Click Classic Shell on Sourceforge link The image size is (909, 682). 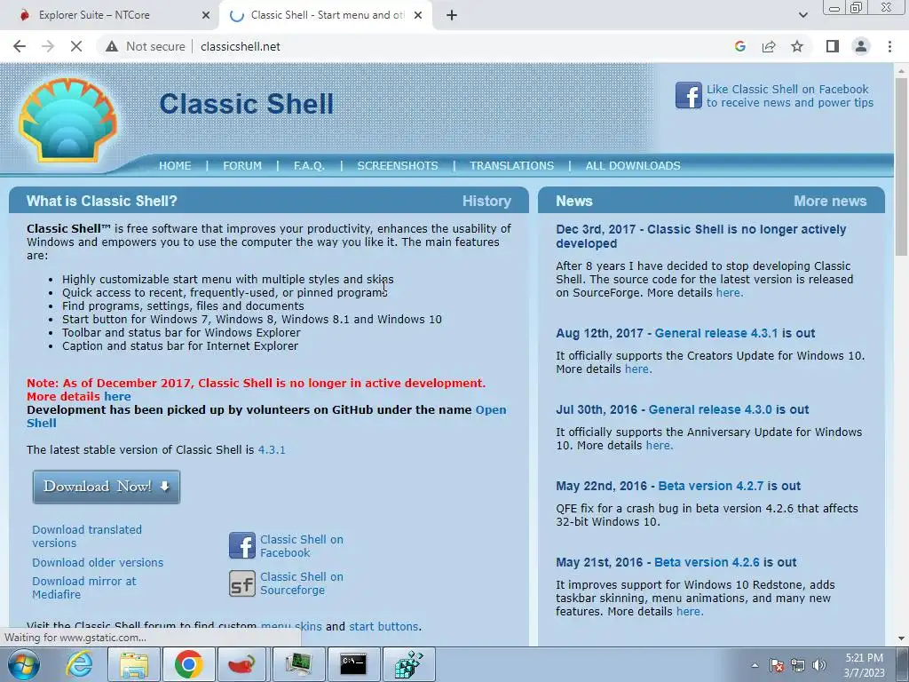coord(302,584)
